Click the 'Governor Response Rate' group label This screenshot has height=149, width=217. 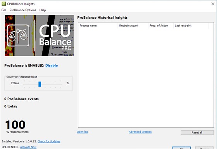point(22,77)
